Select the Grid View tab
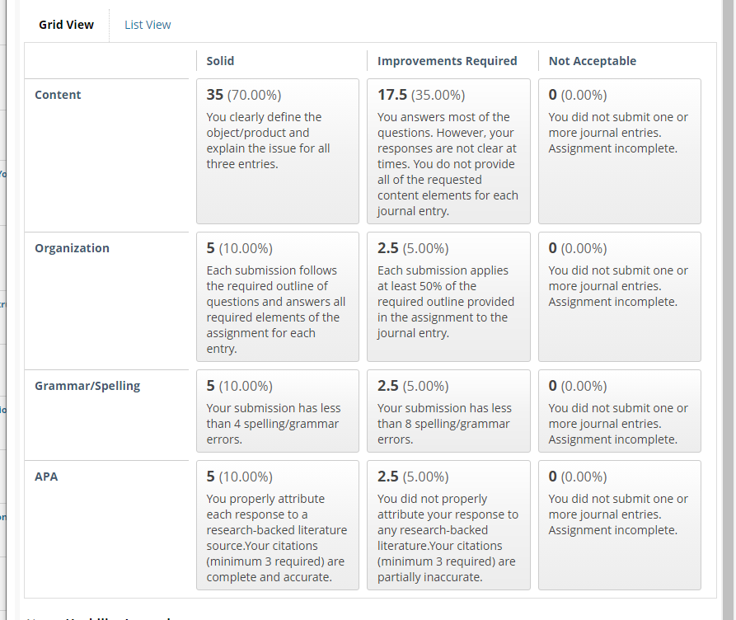The image size is (736, 620). coord(66,25)
